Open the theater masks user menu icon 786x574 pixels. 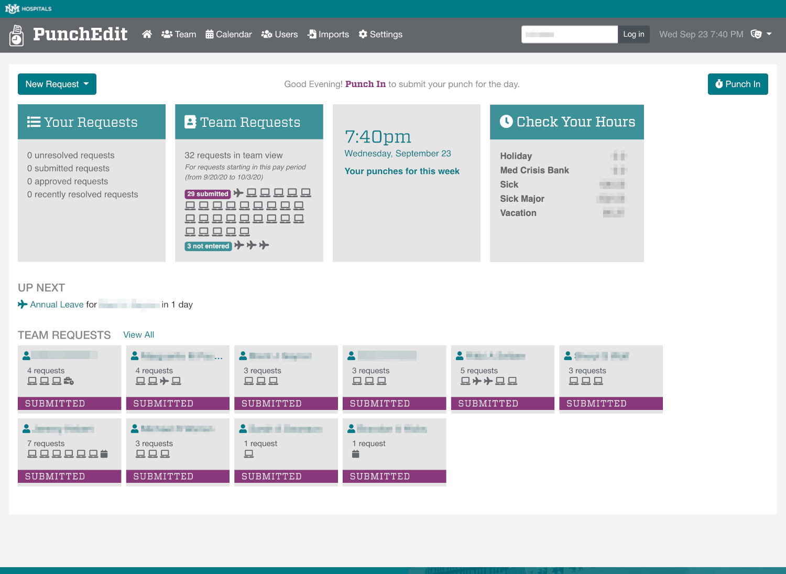click(x=756, y=34)
